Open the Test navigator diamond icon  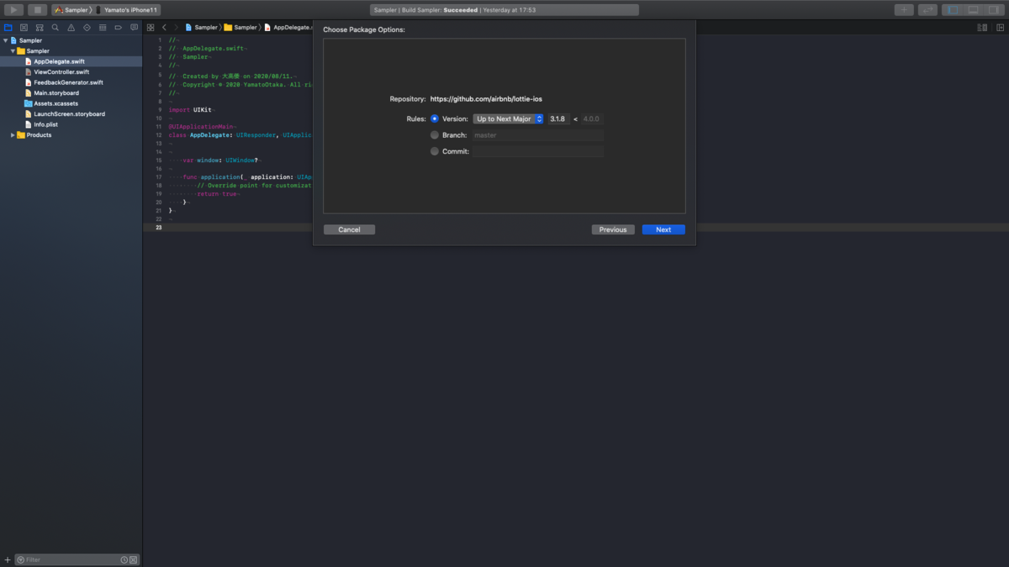(x=87, y=28)
